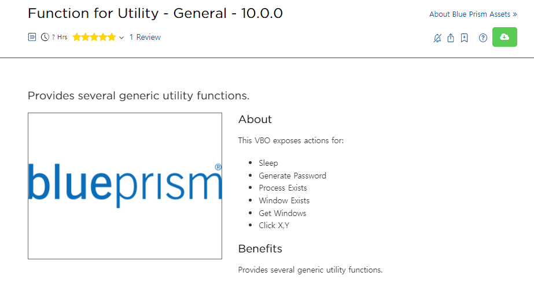Click the Blue Prism logo image
The image size is (534, 283).
coord(125,185)
